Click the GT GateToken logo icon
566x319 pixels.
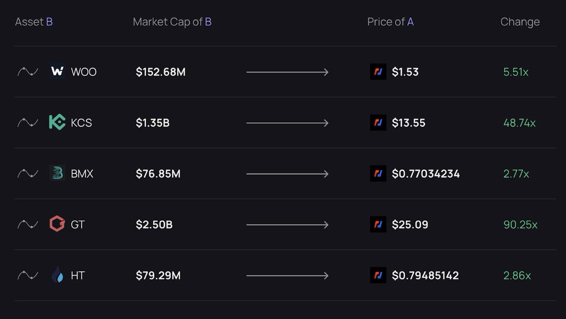(x=57, y=225)
